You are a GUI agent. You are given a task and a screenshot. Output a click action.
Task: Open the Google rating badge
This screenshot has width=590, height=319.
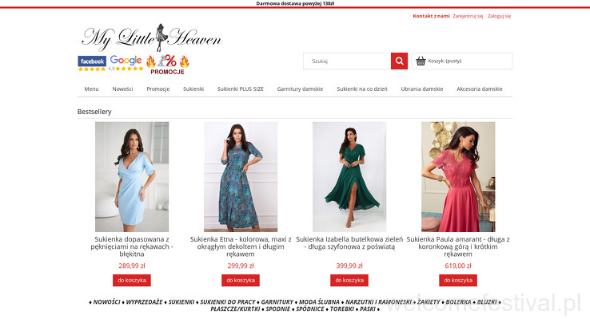[x=126, y=63]
